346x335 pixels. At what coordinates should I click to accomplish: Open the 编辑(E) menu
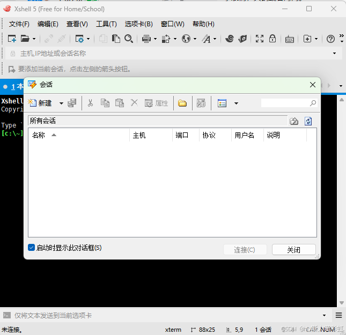click(x=48, y=24)
